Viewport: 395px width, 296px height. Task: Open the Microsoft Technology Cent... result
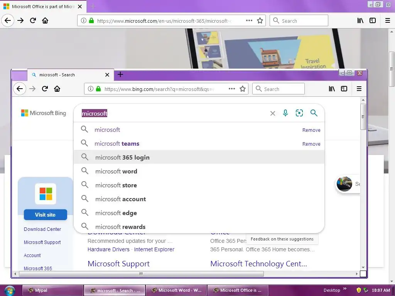pos(259,264)
